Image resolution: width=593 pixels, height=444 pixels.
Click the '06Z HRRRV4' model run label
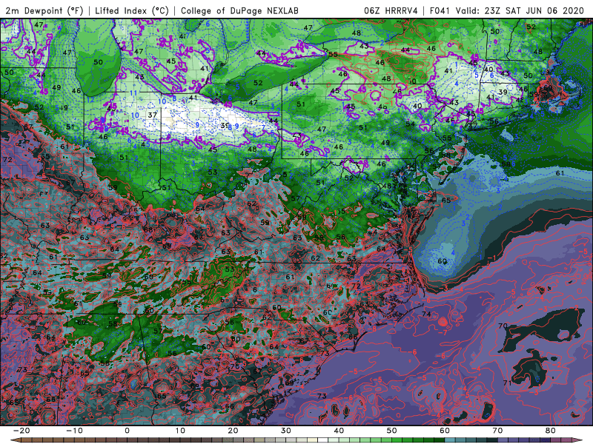[391, 11]
